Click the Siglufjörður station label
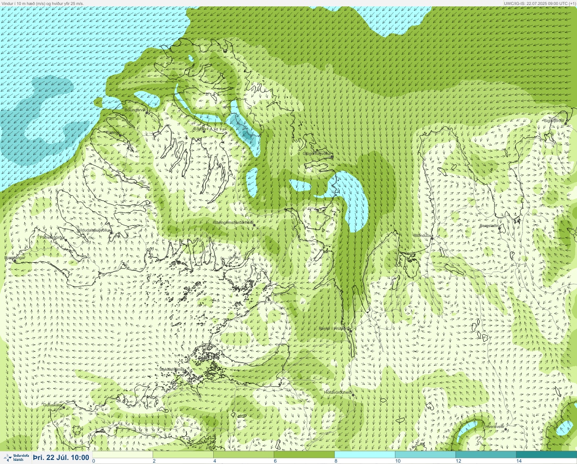 pos(554,121)
